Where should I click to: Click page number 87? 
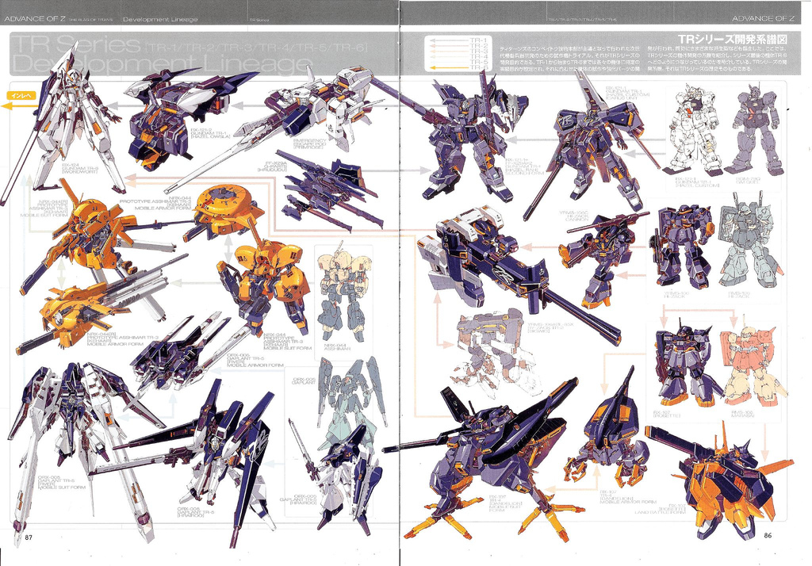point(29,537)
